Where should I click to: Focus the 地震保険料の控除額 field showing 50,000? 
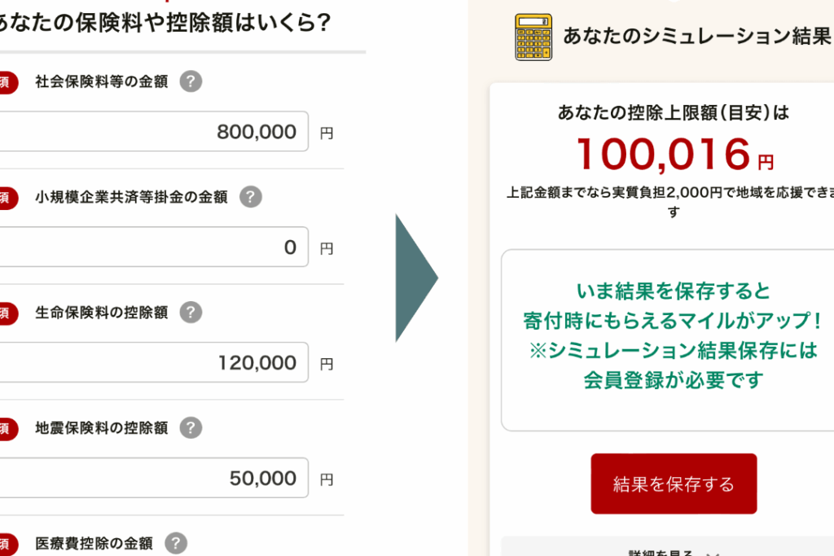[153, 479]
